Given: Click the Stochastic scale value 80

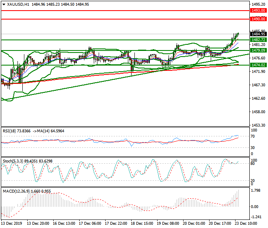Looking at the screenshot, I should click(x=253, y=164).
